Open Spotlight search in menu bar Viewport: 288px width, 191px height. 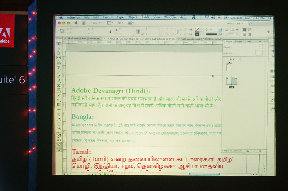tap(270, 18)
